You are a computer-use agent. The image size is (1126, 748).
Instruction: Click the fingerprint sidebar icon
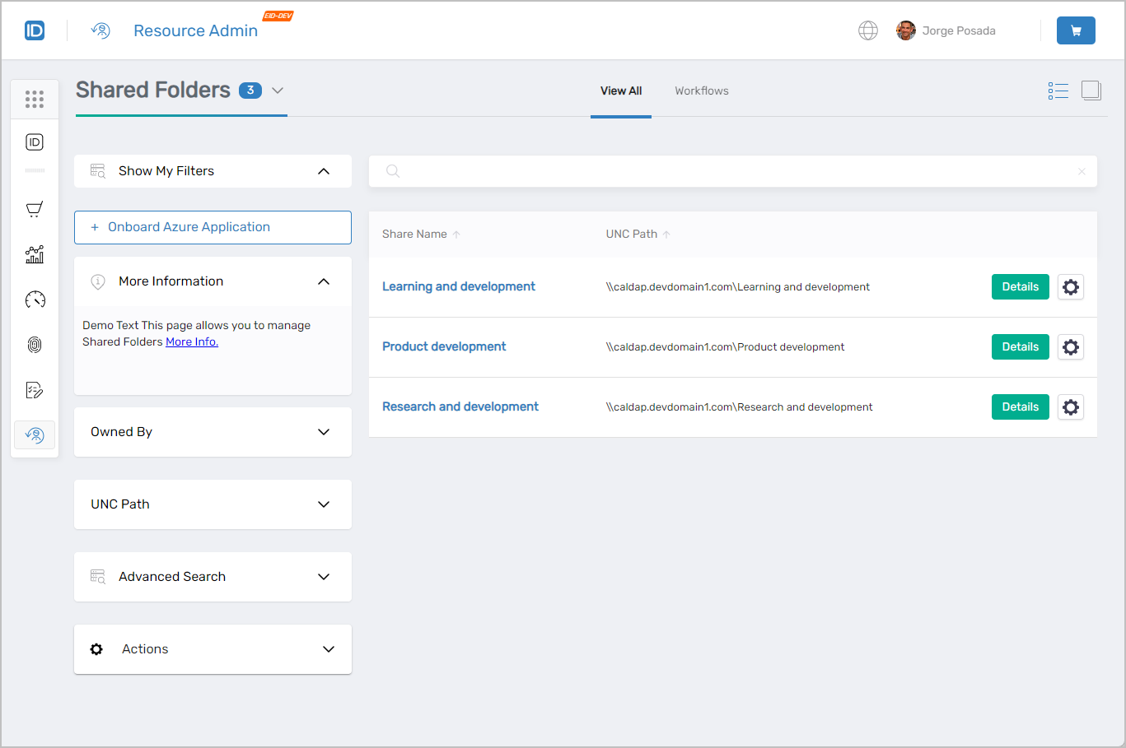34,345
